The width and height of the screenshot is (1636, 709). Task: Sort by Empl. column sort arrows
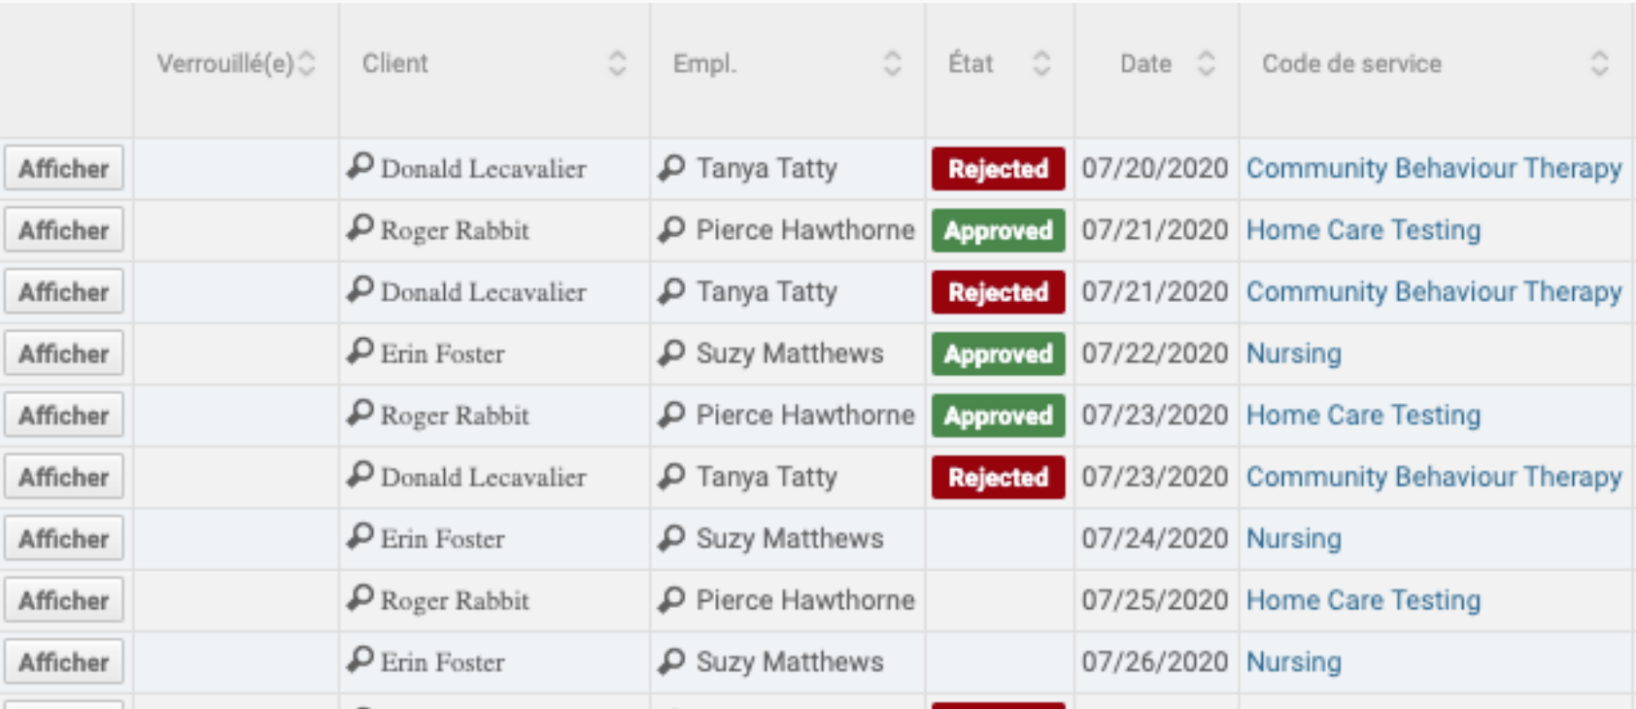coord(892,64)
